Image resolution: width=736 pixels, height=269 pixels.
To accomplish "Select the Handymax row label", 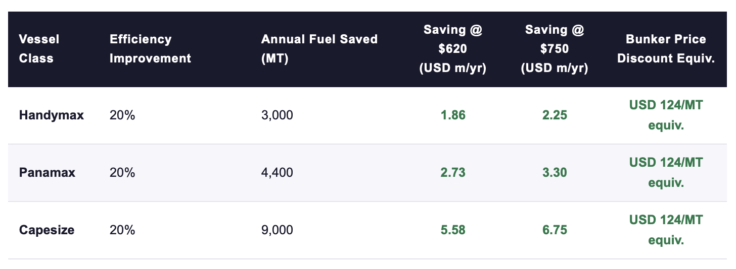I will click(x=52, y=115).
